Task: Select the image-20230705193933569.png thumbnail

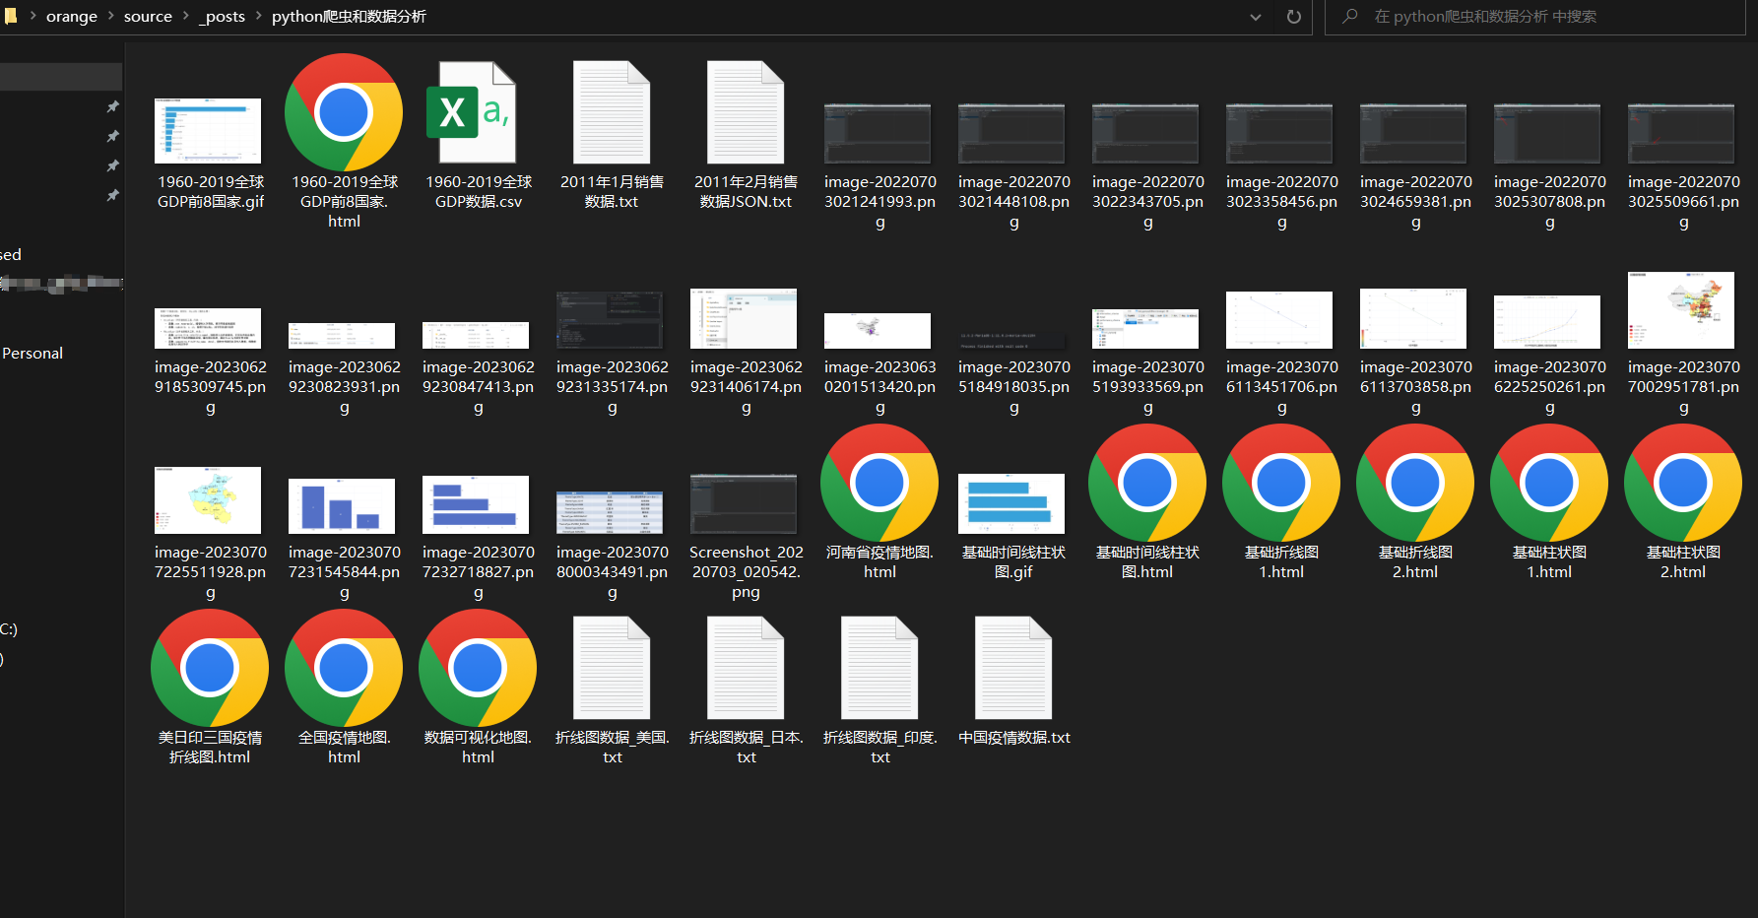Action: pos(1145,328)
